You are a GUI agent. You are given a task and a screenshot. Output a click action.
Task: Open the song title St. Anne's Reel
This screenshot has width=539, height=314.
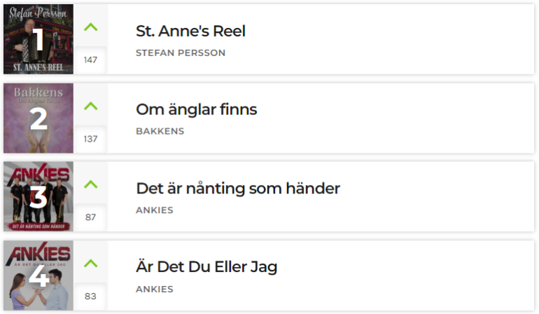[x=190, y=31]
